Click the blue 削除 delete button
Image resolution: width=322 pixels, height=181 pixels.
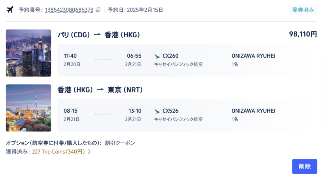coord(305,166)
